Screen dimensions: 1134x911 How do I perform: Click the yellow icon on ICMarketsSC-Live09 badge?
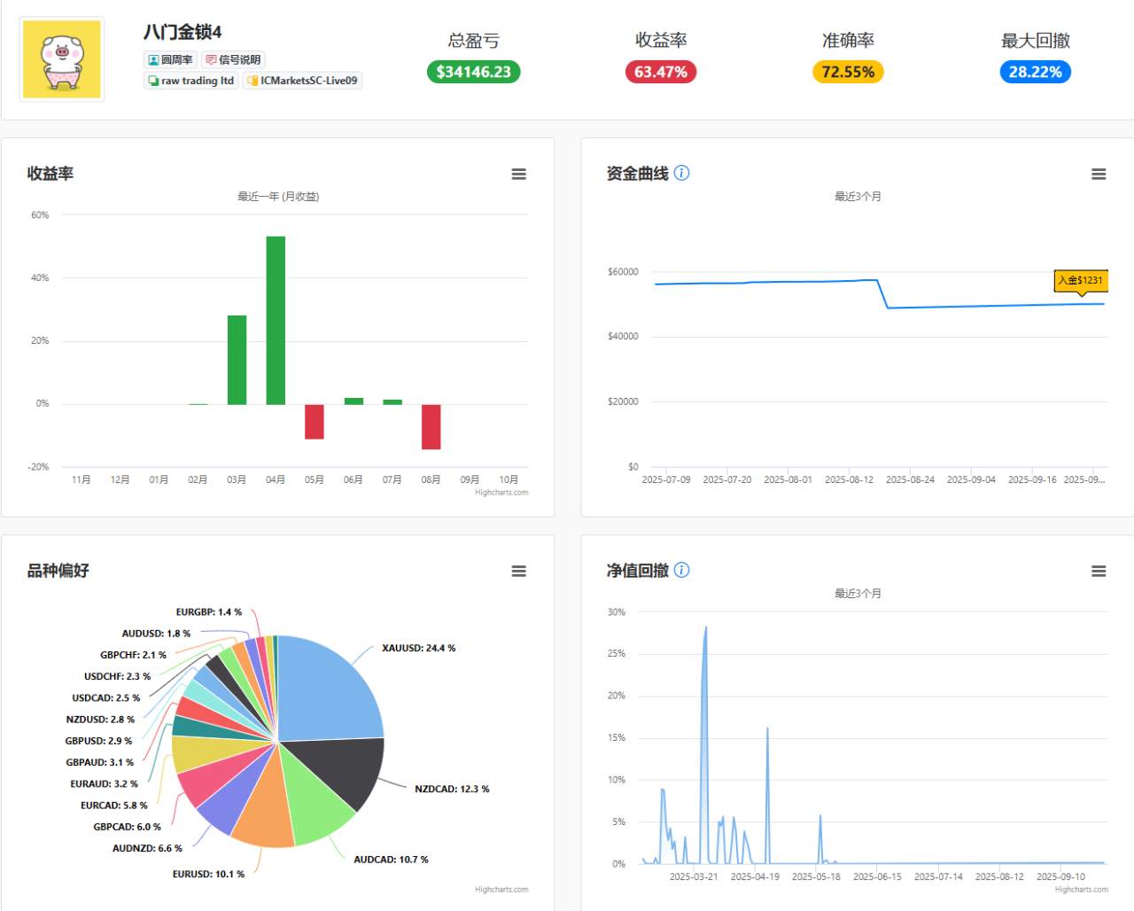(252, 81)
